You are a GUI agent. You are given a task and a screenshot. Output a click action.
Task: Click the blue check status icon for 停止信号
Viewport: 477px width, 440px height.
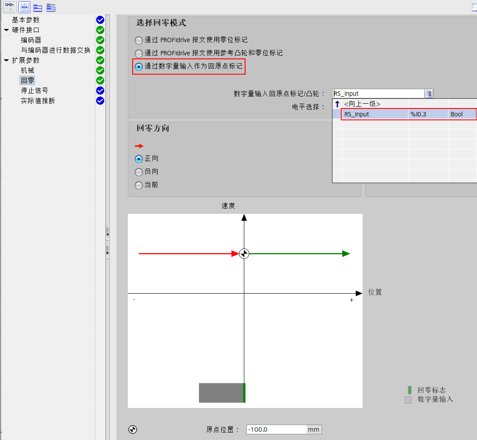[100, 90]
